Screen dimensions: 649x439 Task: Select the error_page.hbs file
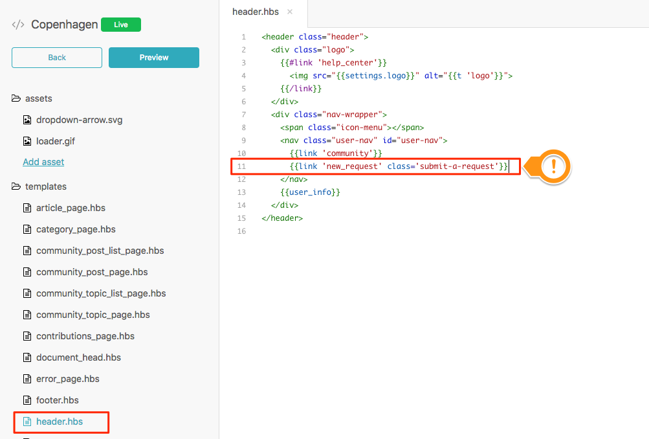(x=68, y=379)
